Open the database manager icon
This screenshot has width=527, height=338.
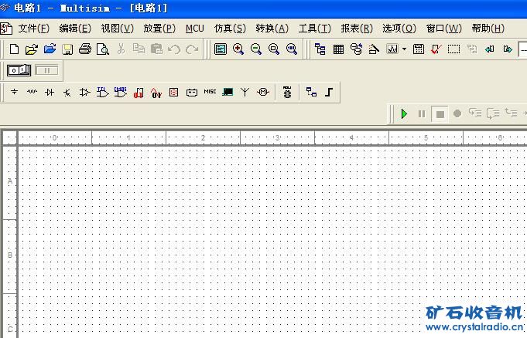pyautogui.click(x=356, y=49)
